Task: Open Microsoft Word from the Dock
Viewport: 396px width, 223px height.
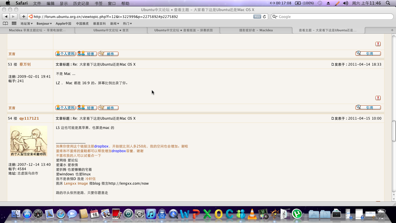Action: [x=185, y=215]
